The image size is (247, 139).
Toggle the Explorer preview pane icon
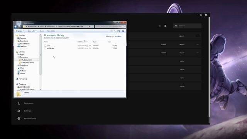click(118, 31)
